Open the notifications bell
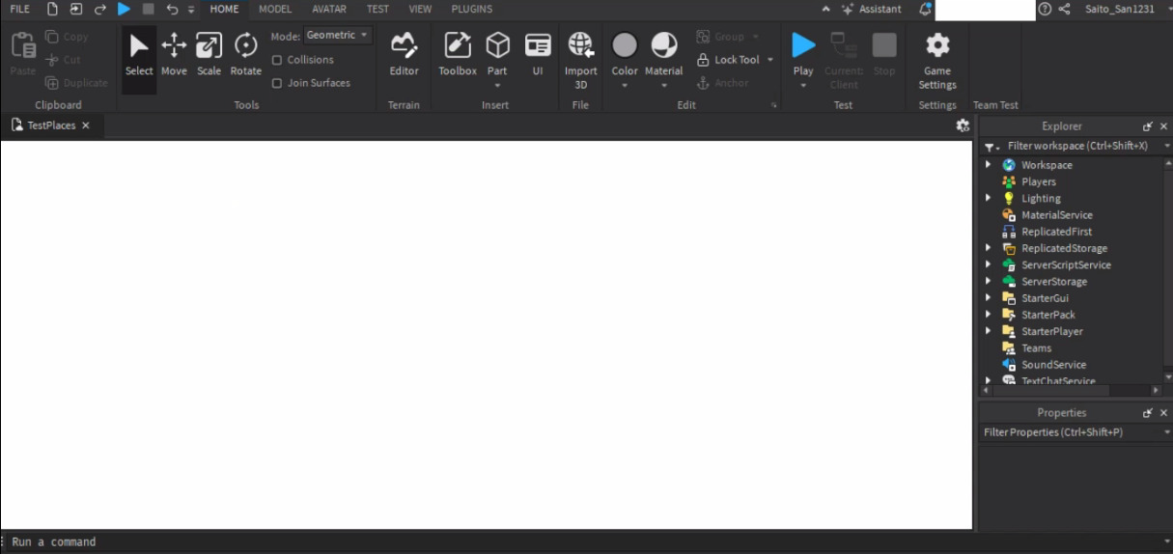The width and height of the screenshot is (1173, 554). click(926, 9)
